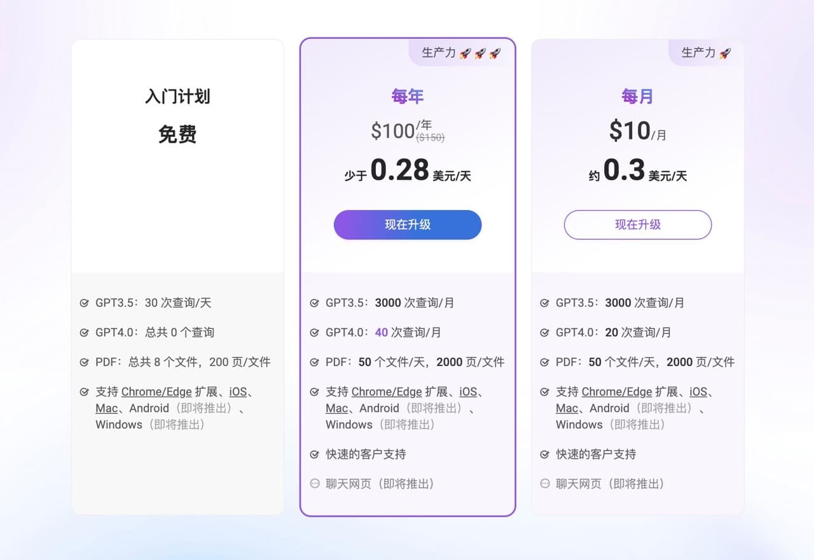Image resolution: width=814 pixels, height=560 pixels.
Task: Click the gradient 现在升级 button in yearly plan
Action: [408, 225]
